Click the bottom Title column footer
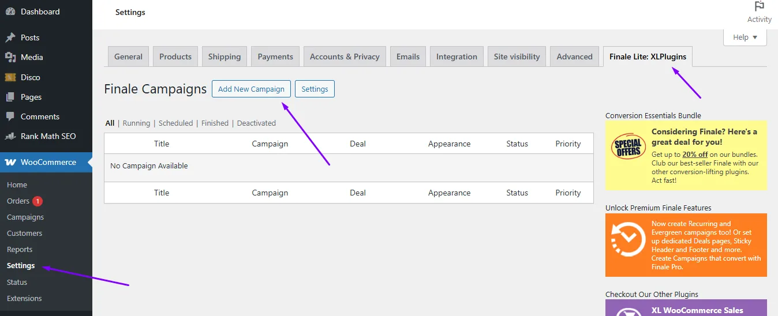778x316 pixels. click(x=162, y=193)
